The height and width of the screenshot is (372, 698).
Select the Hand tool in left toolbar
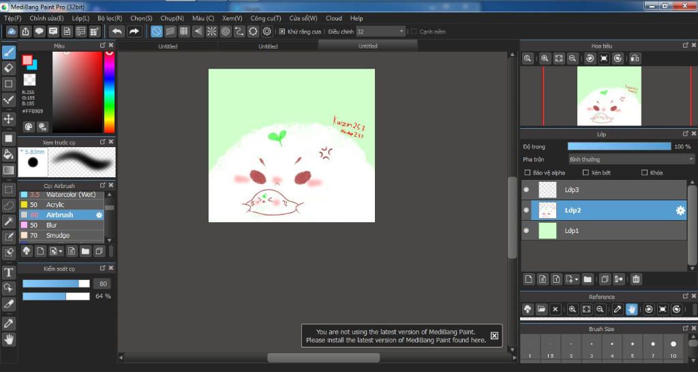tap(8, 340)
